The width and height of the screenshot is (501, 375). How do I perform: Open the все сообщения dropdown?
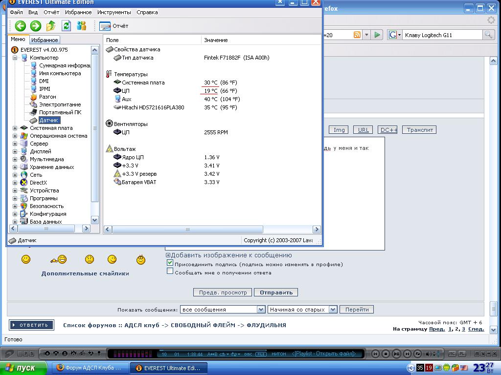(x=223, y=309)
